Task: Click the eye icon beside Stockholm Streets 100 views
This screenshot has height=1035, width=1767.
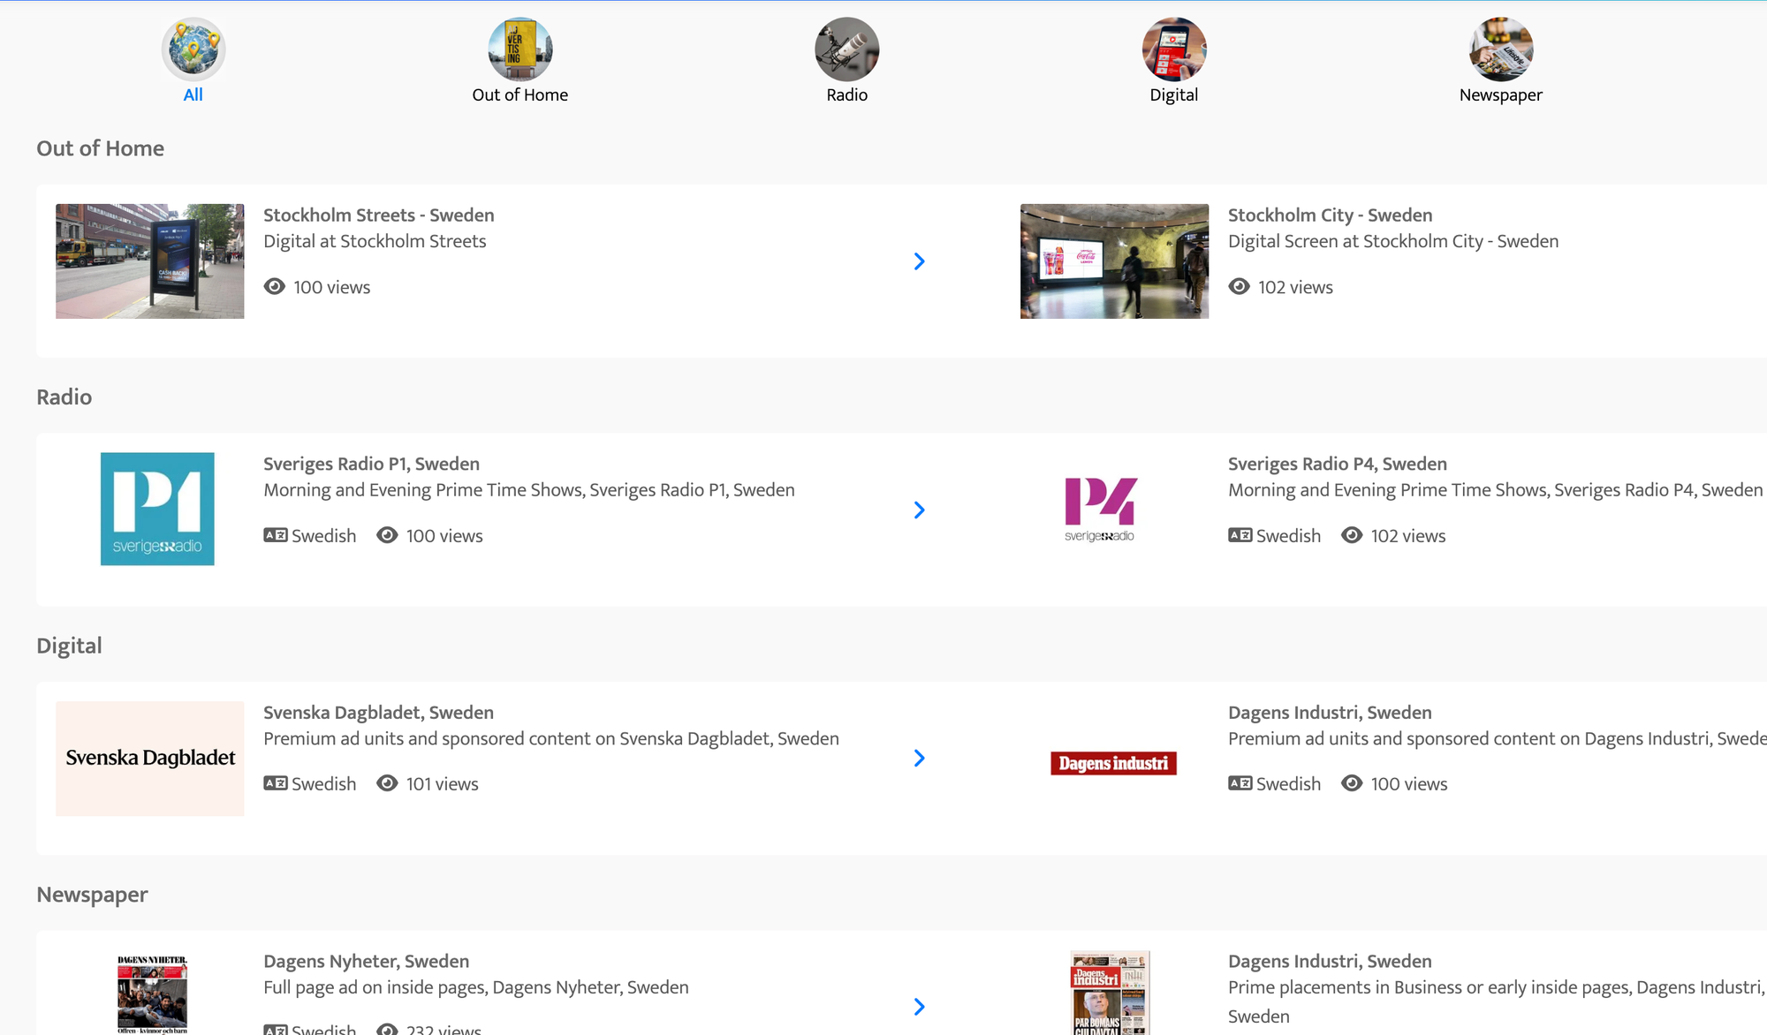Action: pos(275,286)
